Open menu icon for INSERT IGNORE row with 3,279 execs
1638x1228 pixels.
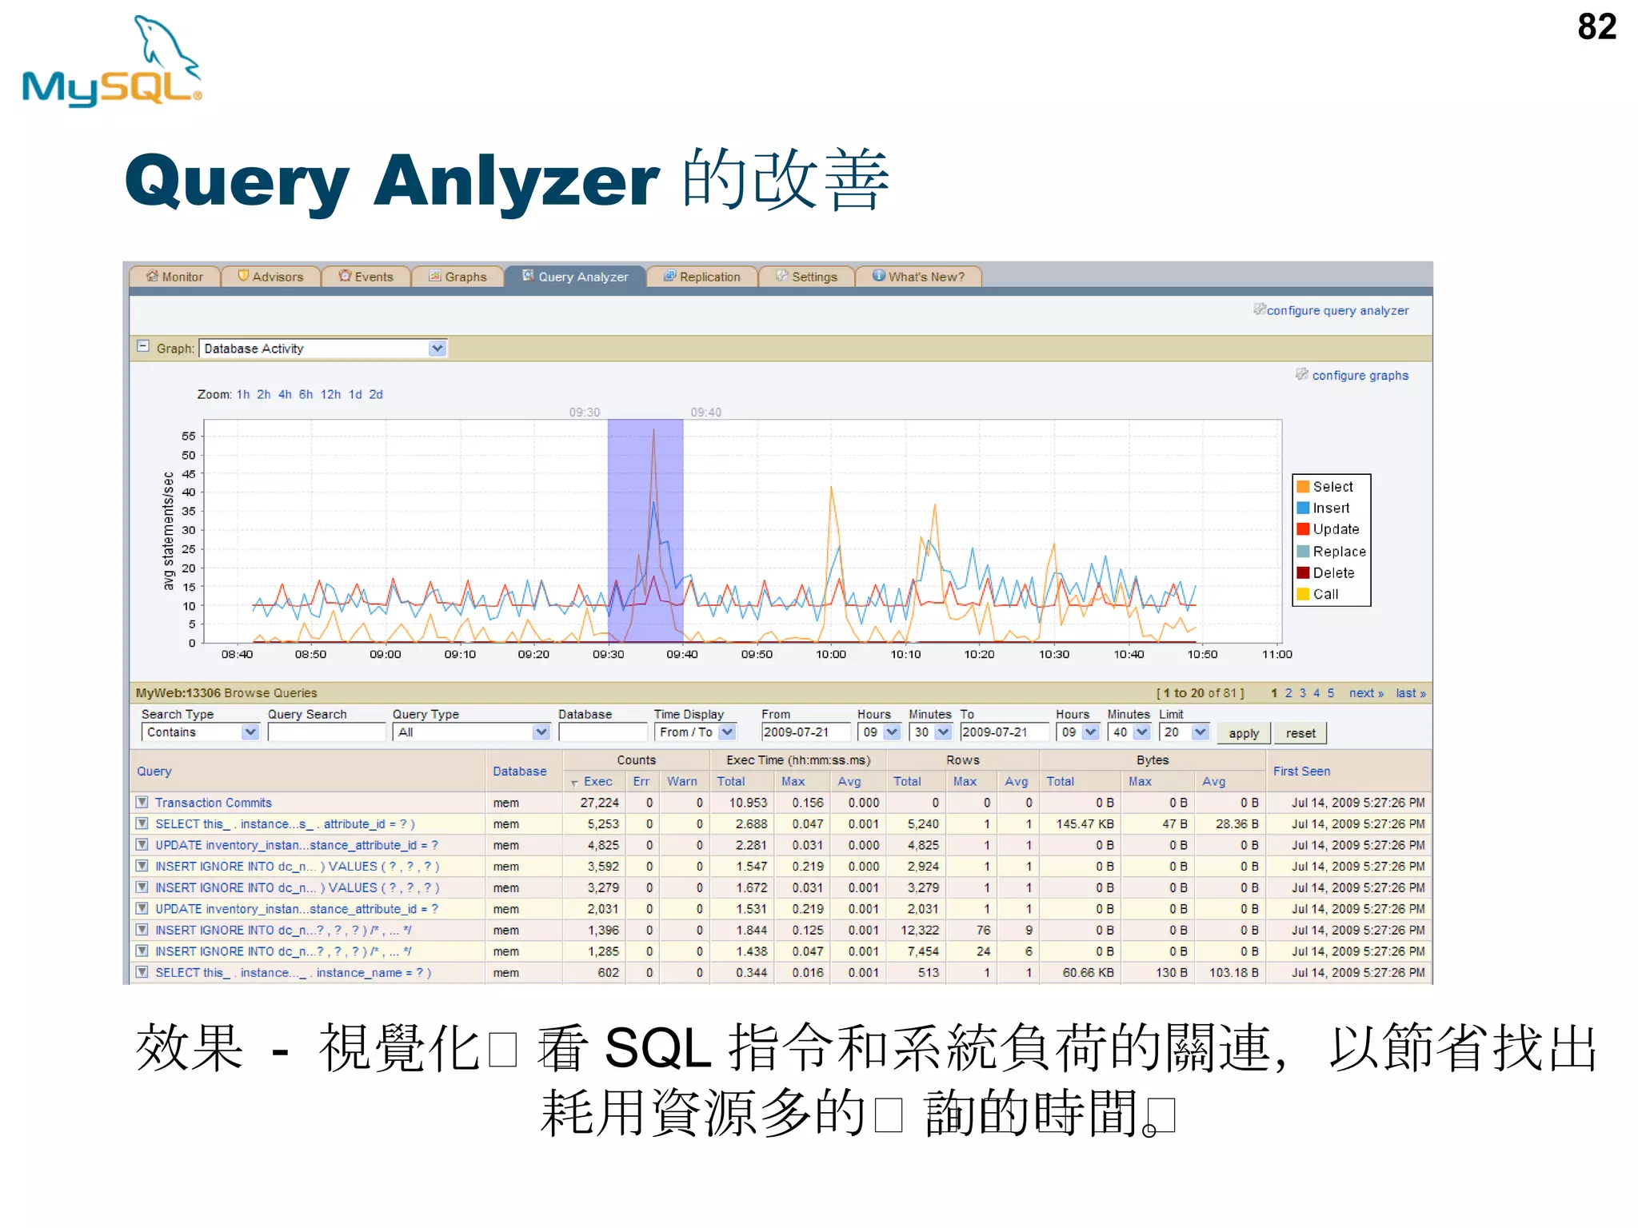coord(142,887)
